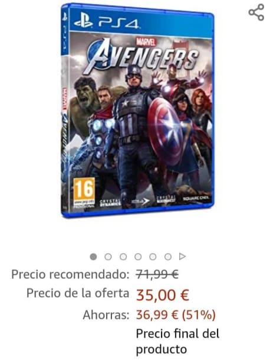Tap the share icon
The width and height of the screenshot is (280, 360).
pos(256,12)
